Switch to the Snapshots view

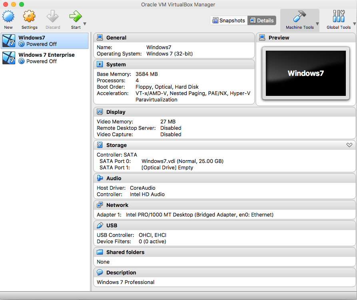click(229, 20)
